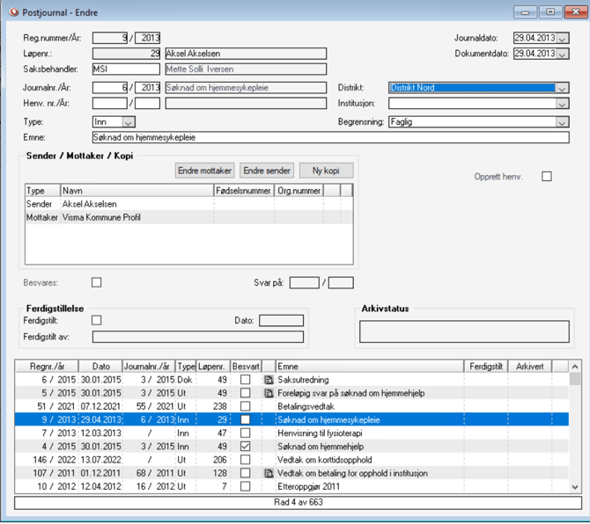
Task: Open the Journaldato date picker
Action: (563, 39)
